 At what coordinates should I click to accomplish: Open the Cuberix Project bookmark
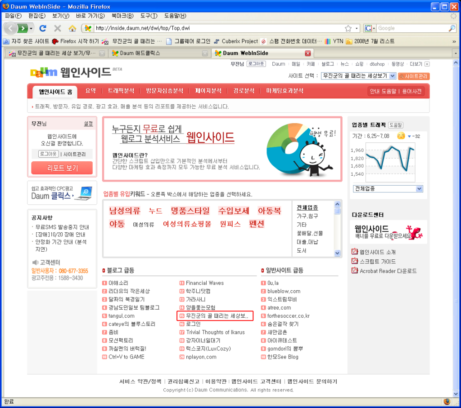(236, 41)
